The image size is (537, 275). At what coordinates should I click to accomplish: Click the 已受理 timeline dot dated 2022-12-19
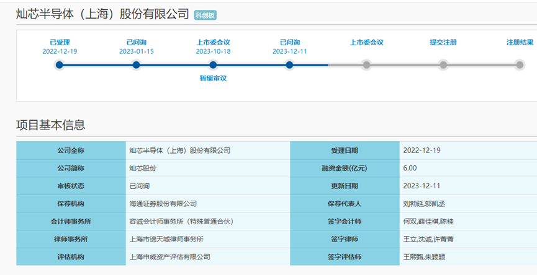[60, 64]
